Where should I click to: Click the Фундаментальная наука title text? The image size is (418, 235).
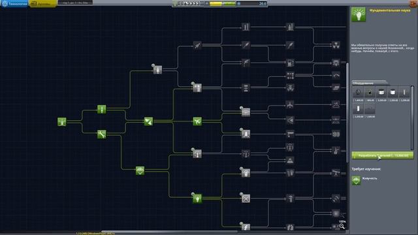click(x=390, y=10)
